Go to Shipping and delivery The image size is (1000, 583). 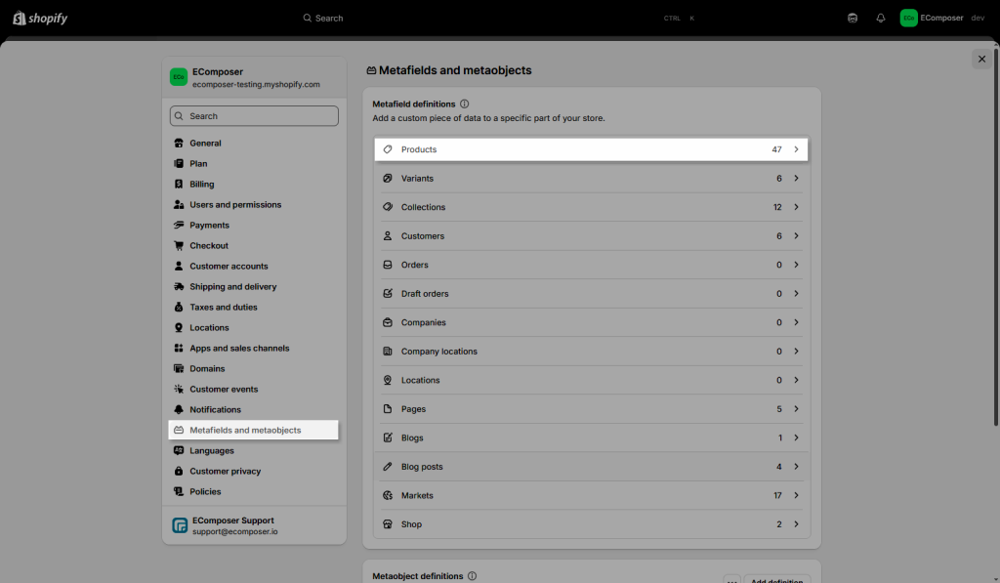click(253, 286)
